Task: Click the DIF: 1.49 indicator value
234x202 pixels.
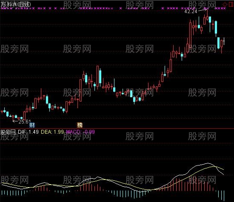Action: point(28,132)
